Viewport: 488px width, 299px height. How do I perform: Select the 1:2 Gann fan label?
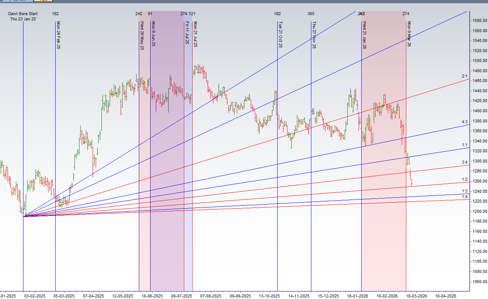(x=465, y=180)
